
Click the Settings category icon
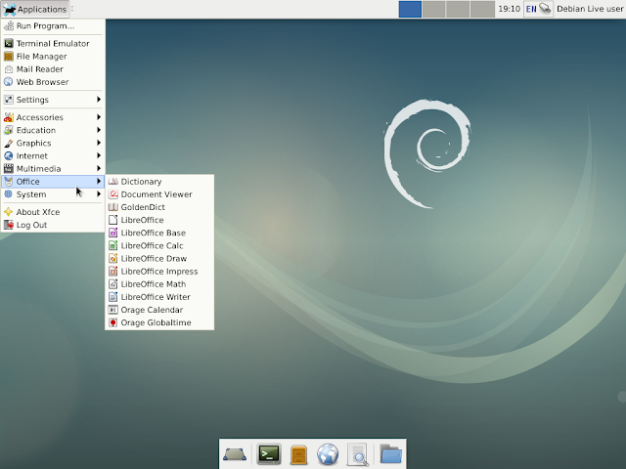point(9,100)
